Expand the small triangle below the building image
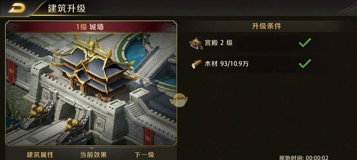The height and width of the screenshot is (160, 357). point(91,148)
